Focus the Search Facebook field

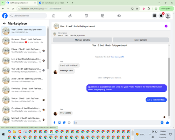28,16
